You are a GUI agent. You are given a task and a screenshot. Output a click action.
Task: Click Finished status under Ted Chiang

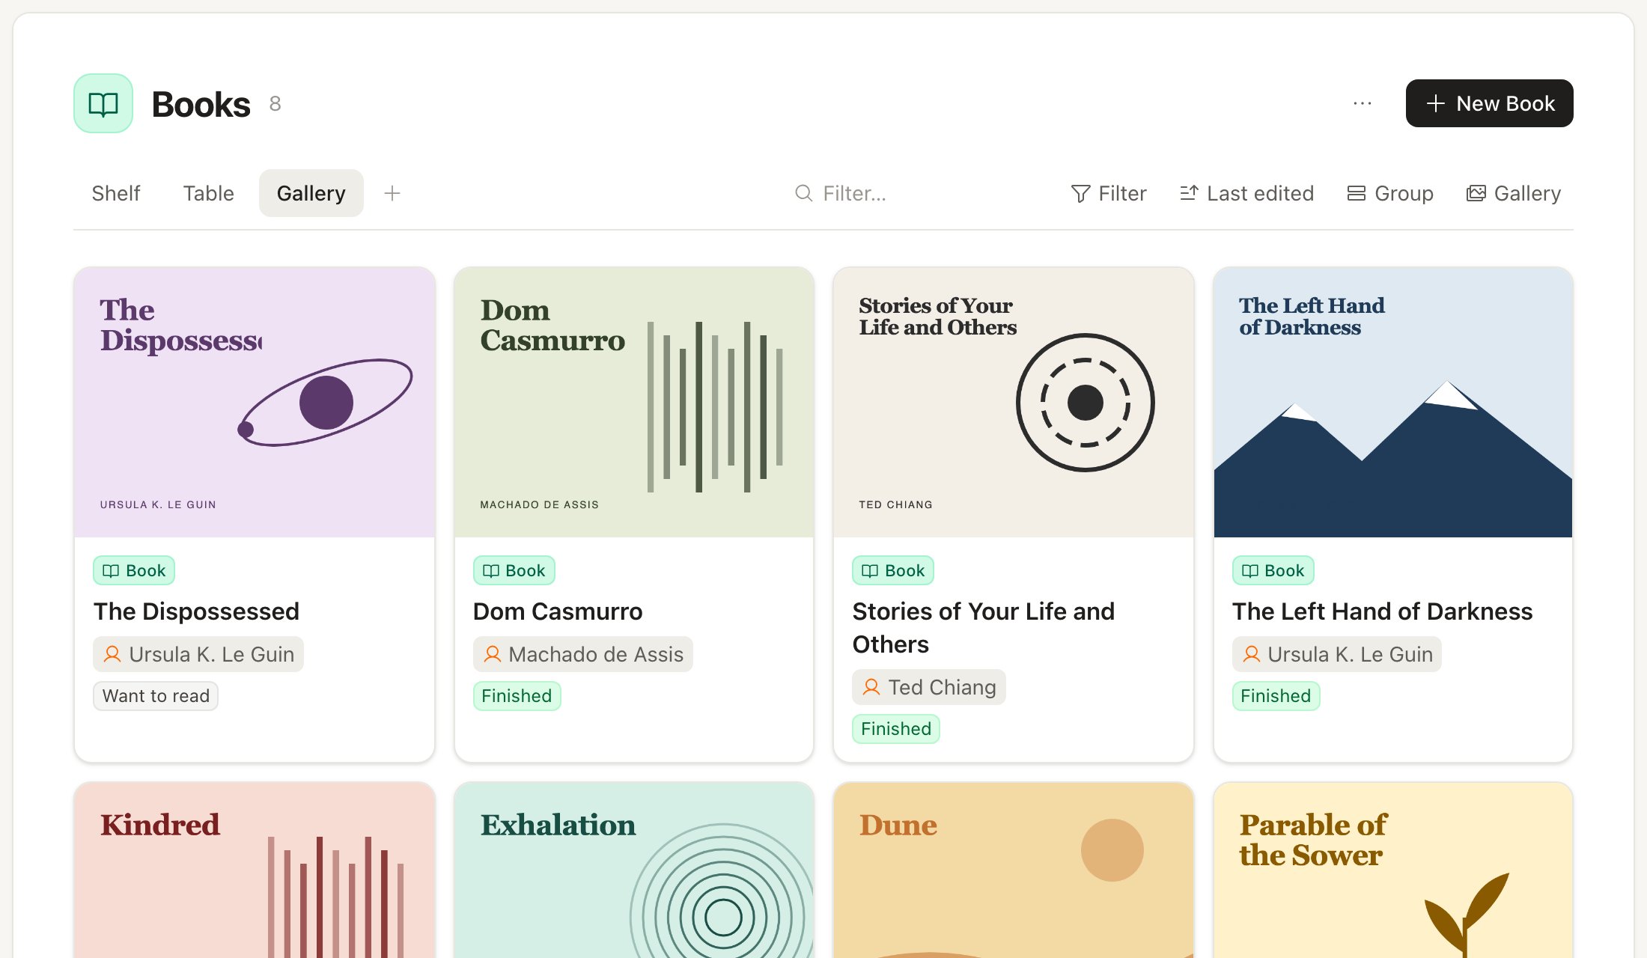click(x=896, y=729)
